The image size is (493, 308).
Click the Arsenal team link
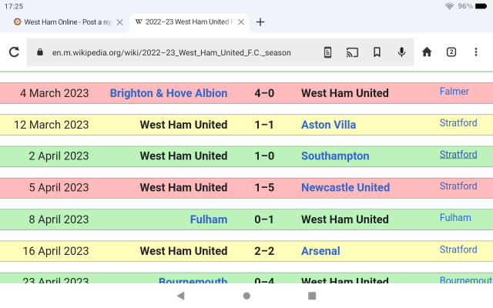320,251
